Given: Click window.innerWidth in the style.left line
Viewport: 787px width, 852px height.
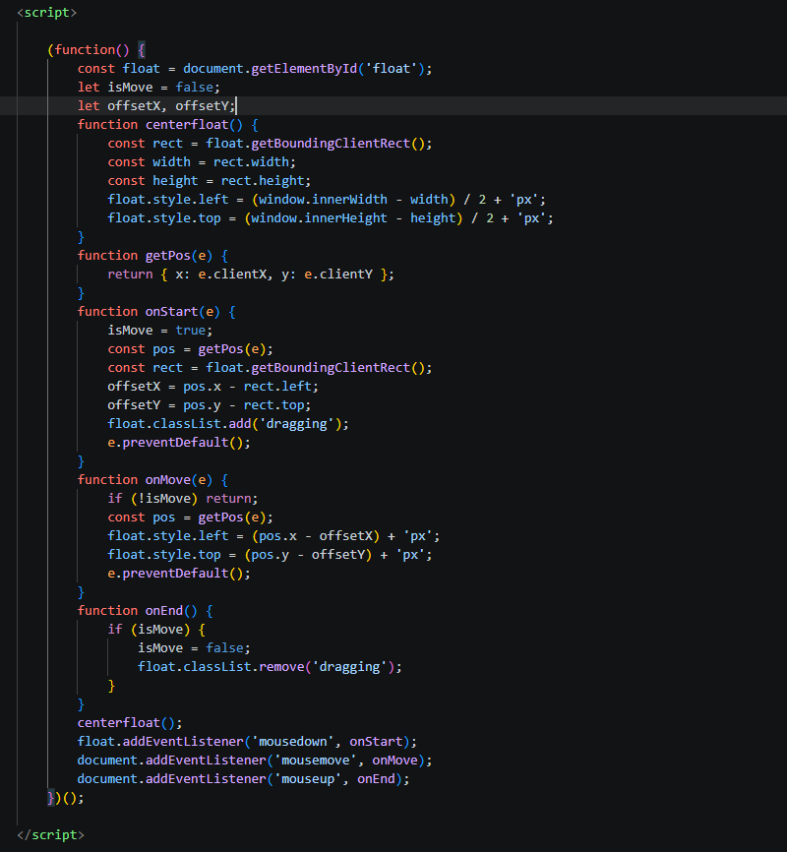Looking at the screenshot, I should (x=323, y=200).
